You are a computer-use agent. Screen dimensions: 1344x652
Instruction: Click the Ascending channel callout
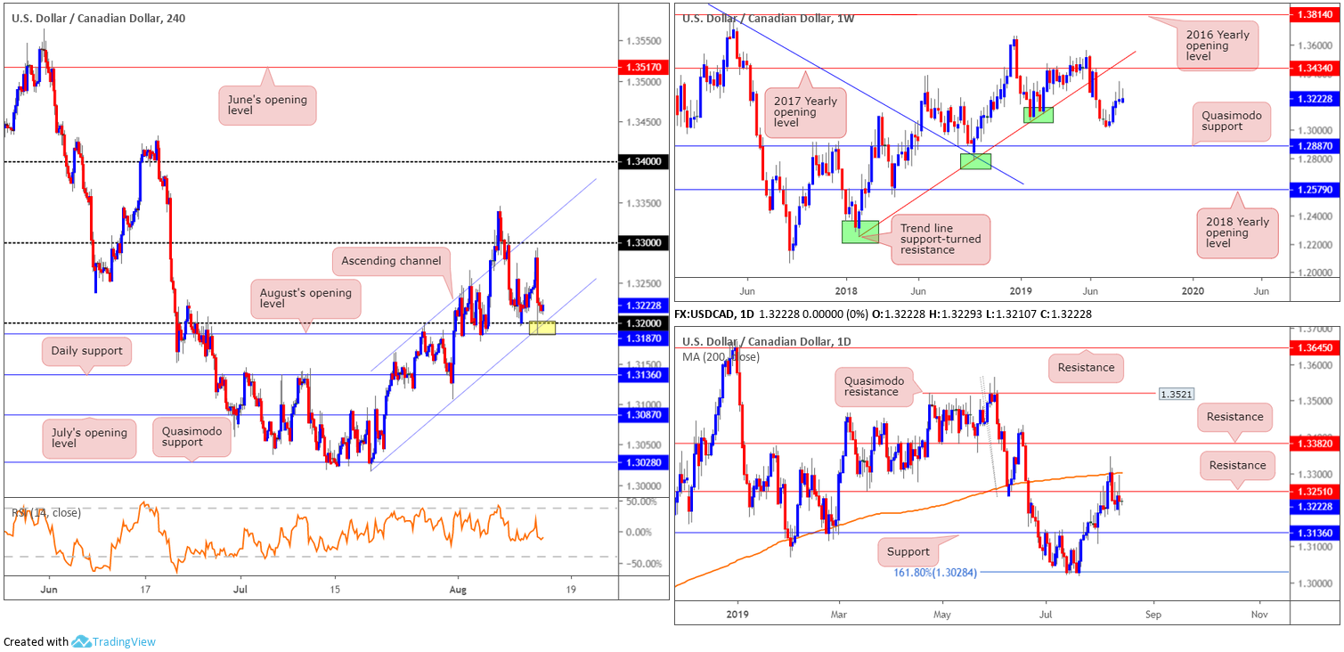point(391,261)
